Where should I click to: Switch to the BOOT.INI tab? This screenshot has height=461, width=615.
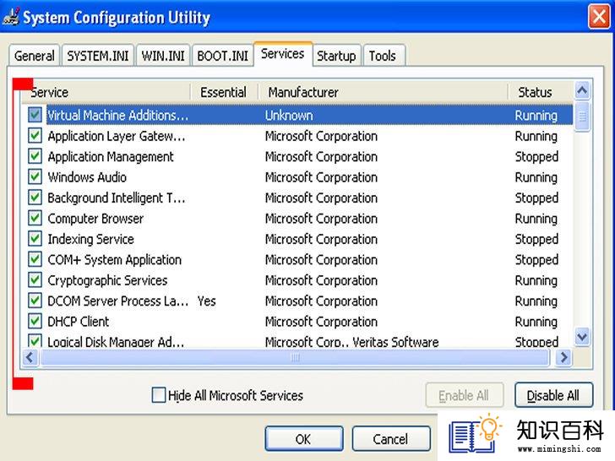[x=222, y=56]
